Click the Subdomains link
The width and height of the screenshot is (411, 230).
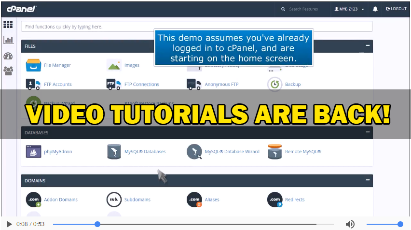tap(137, 200)
